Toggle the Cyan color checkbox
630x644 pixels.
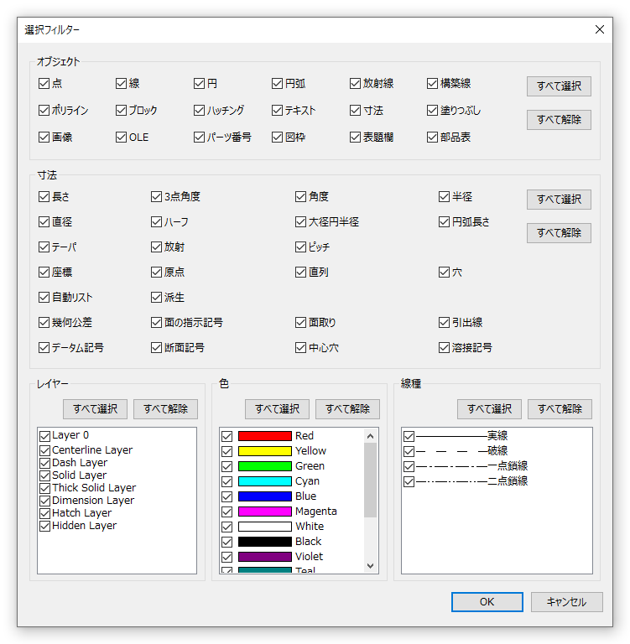coord(226,481)
